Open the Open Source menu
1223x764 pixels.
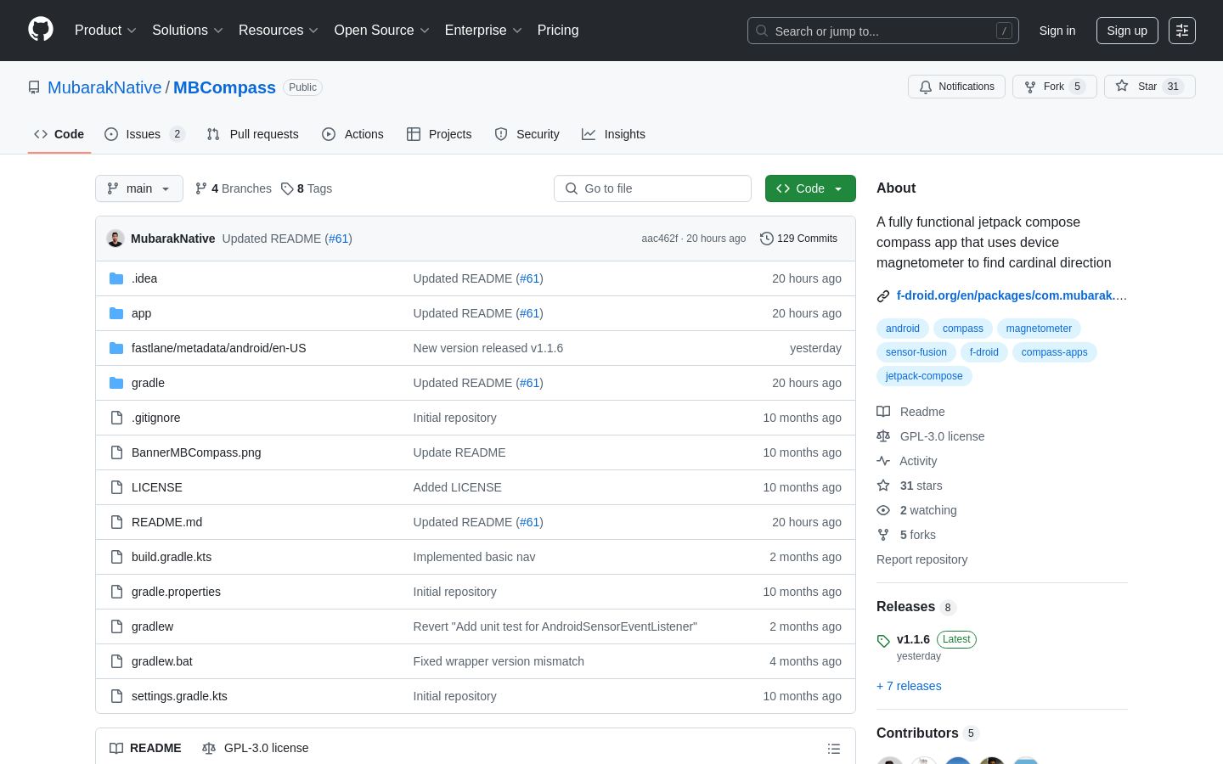[382, 31]
